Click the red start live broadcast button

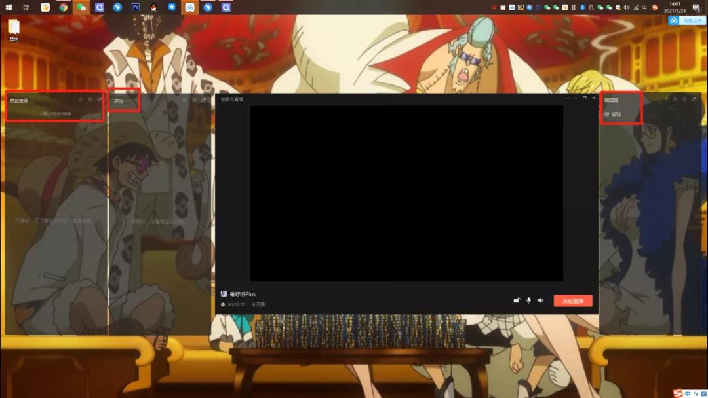572,300
